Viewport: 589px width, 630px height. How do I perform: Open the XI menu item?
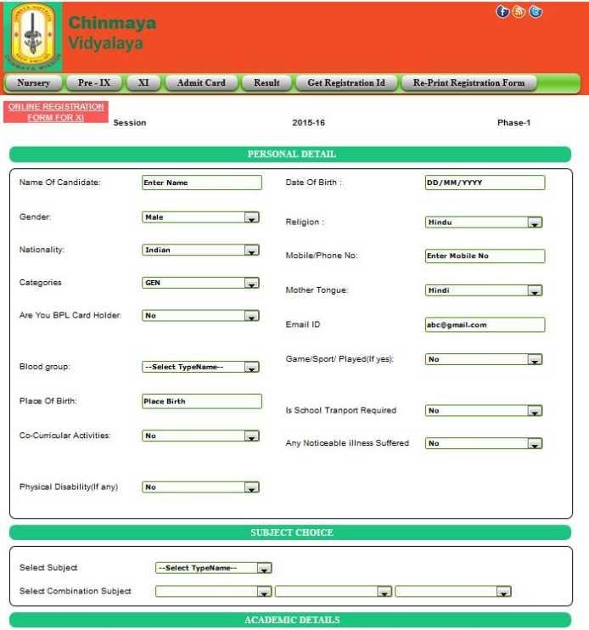[143, 82]
